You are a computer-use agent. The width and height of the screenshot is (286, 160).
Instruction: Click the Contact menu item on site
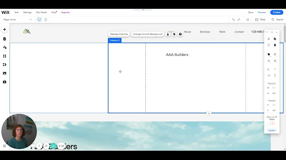coord(239,32)
